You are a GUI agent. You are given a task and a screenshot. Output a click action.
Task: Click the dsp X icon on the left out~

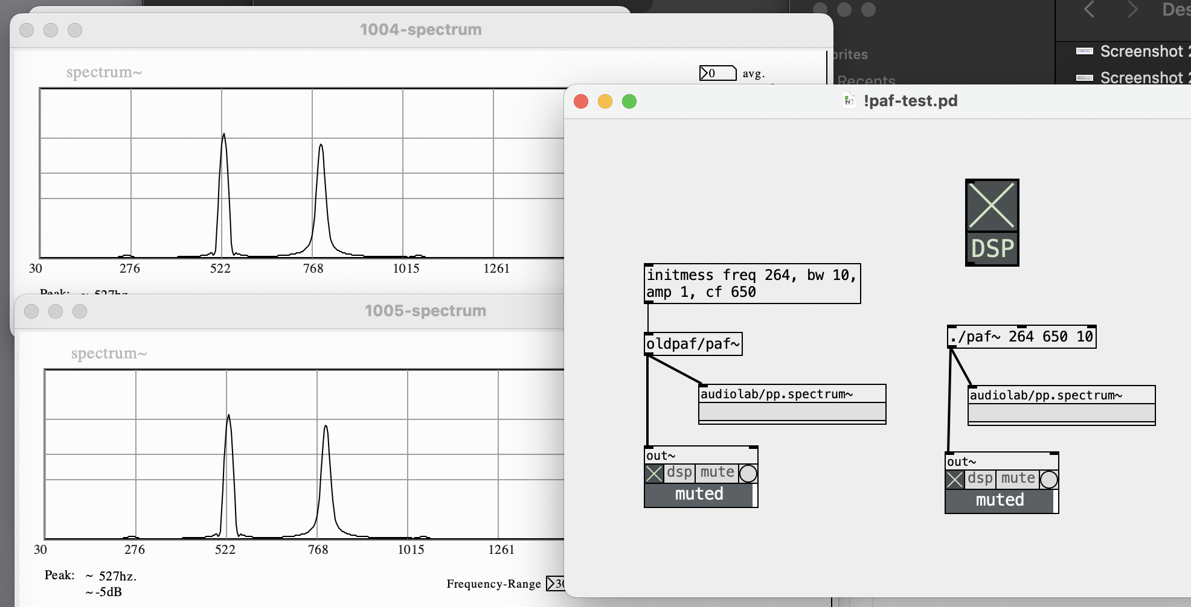(x=653, y=473)
